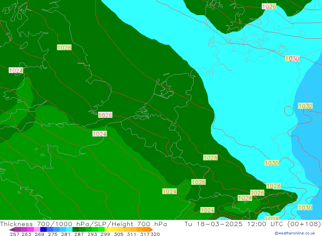322x236 pixels.
Task: Click the legend value 311
Action: 131,234
